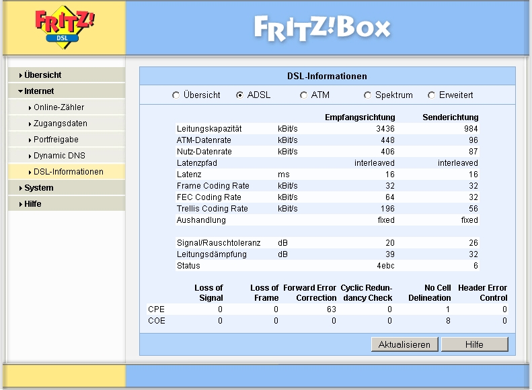Click the Status value 4ebc

pyautogui.click(x=385, y=266)
